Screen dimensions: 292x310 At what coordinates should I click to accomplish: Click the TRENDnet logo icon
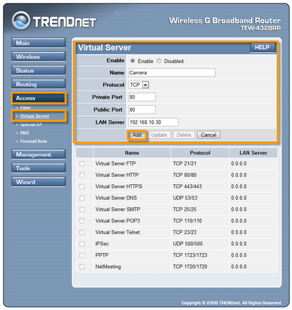pyautogui.click(x=21, y=21)
